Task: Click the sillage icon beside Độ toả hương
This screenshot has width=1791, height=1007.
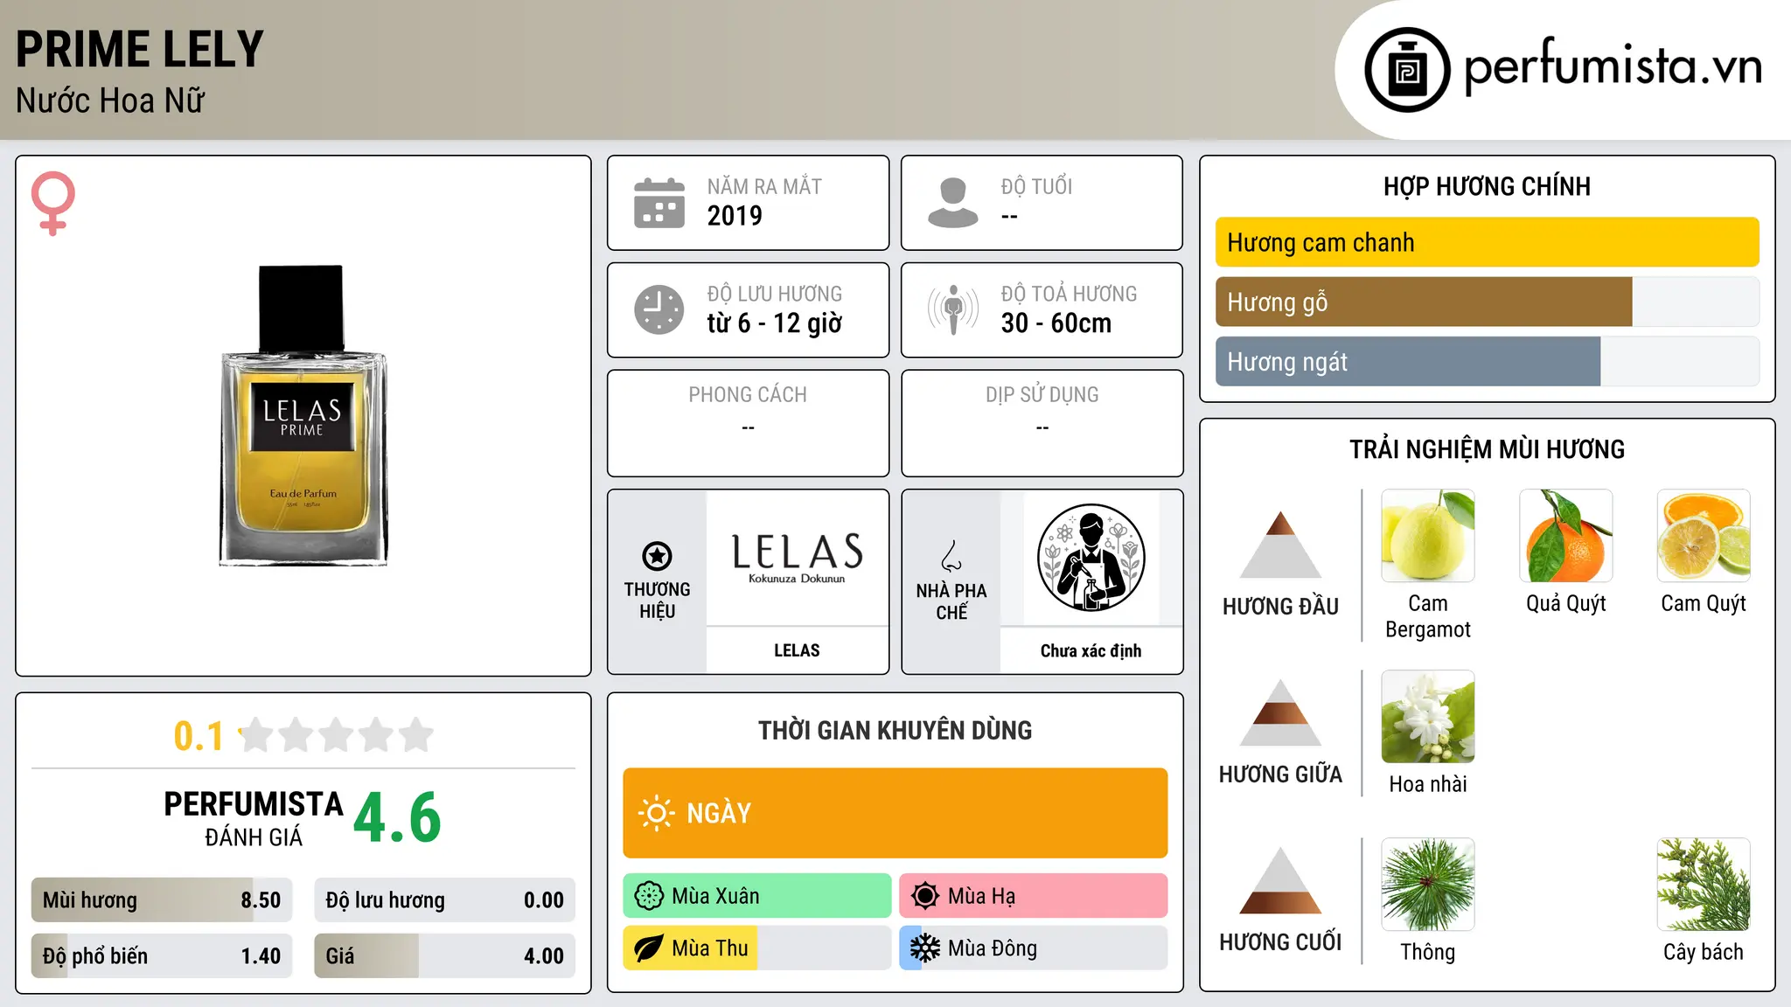Action: pos(953,309)
